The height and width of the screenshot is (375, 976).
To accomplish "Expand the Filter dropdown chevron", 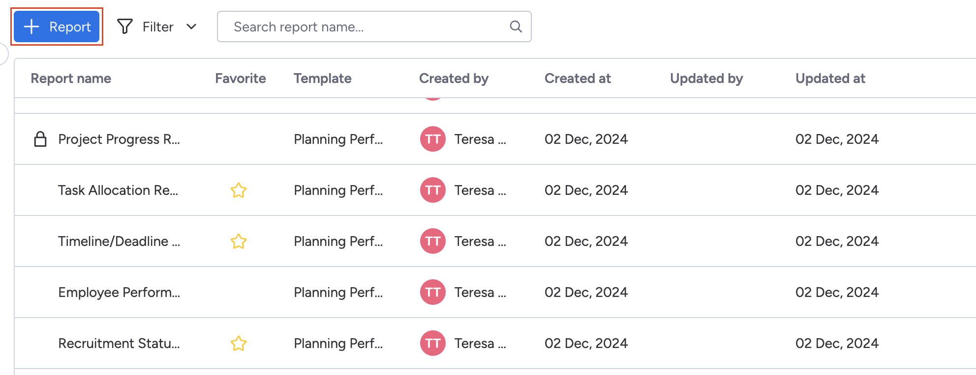I will pyautogui.click(x=191, y=27).
